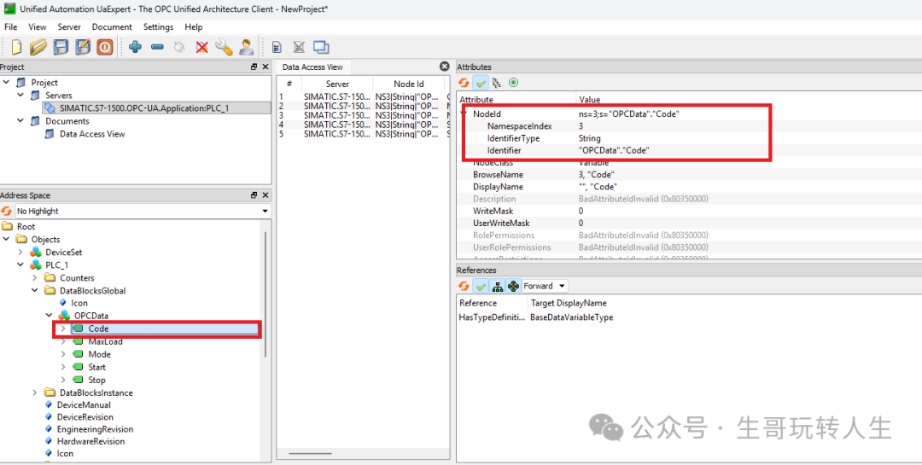Click the cascade windows toolbar icon
This screenshot has height=465, width=922.
pyautogui.click(x=321, y=47)
